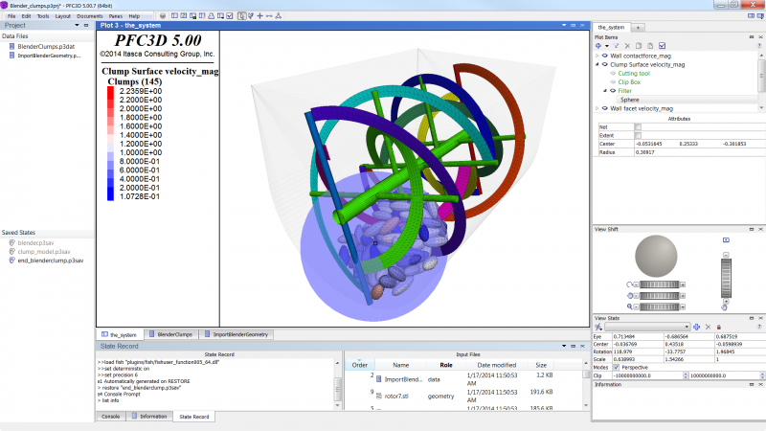Click the green numbered pane toolbar icon
This screenshot has width=766, height=431.
[x=184, y=16]
